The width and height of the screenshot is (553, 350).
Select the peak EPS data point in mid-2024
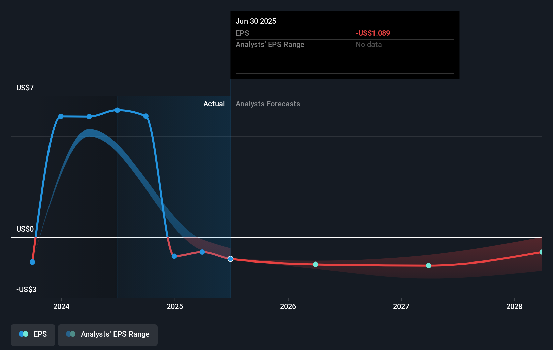click(117, 110)
